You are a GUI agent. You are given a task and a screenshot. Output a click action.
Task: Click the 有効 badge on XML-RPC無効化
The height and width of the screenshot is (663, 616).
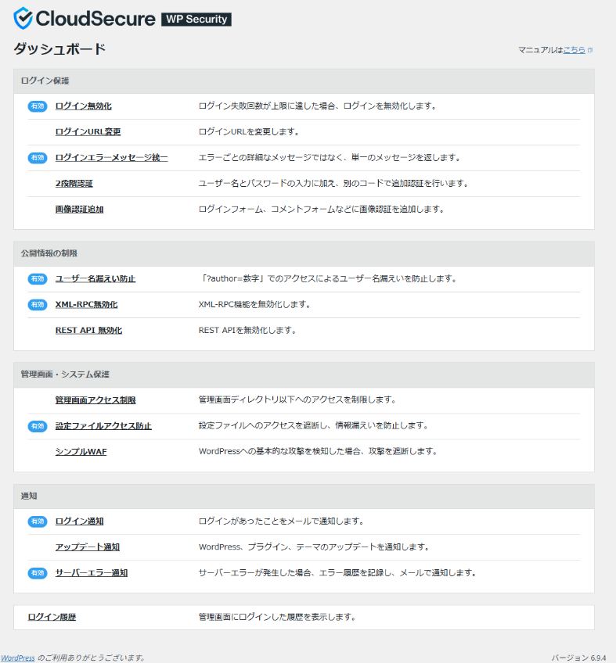pyautogui.click(x=37, y=304)
